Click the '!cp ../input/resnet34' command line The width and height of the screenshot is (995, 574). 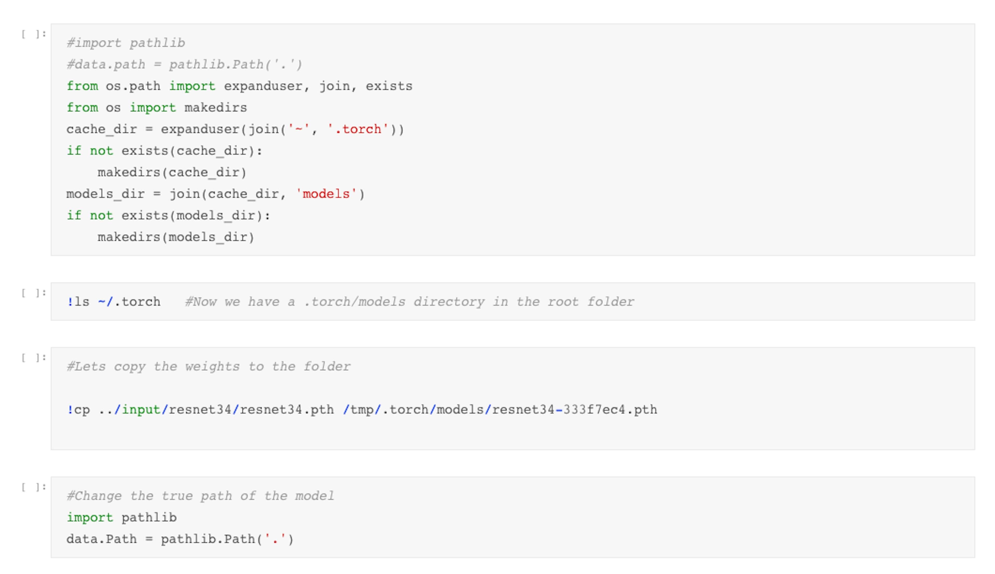pos(361,410)
